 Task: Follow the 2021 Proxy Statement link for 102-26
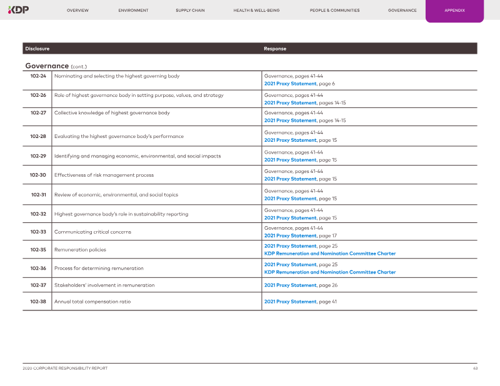click(x=290, y=102)
